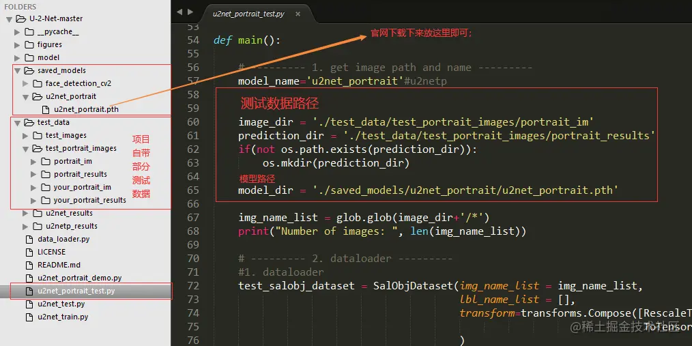Click line number 67 in the gutter
Screen dimensions: 692x346
(193, 218)
